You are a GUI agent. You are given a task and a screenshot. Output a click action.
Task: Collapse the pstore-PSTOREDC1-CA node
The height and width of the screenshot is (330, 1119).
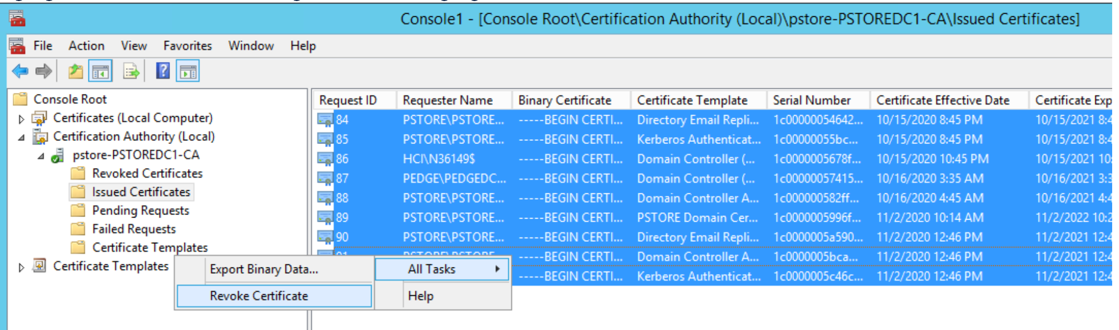(41, 156)
